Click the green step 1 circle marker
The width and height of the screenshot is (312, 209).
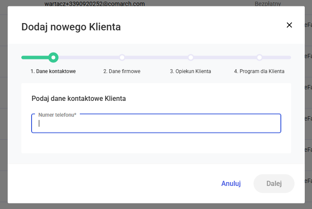coord(53,57)
